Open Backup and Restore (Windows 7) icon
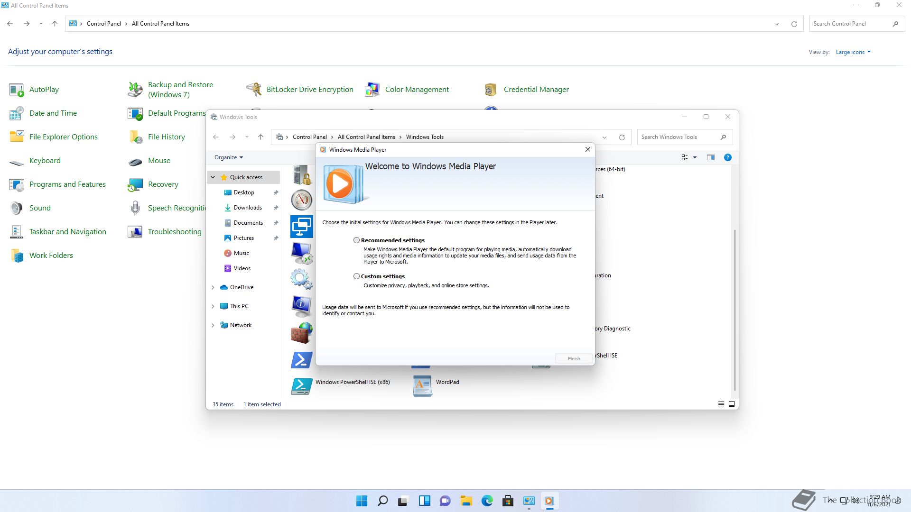This screenshot has height=512, width=911. coord(135,90)
